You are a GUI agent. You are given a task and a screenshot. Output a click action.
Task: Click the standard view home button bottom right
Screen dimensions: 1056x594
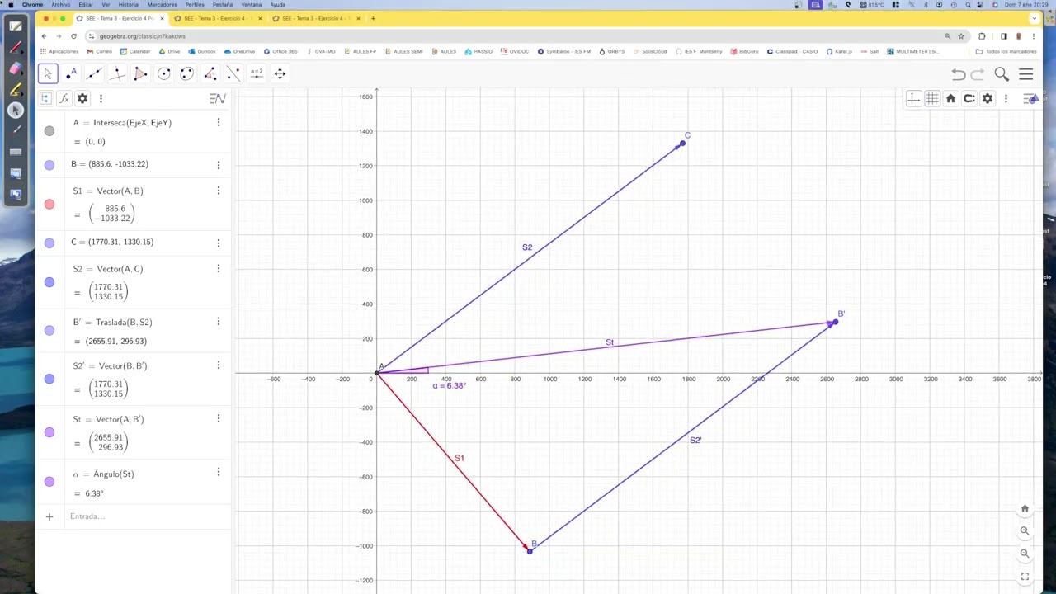tap(1025, 509)
